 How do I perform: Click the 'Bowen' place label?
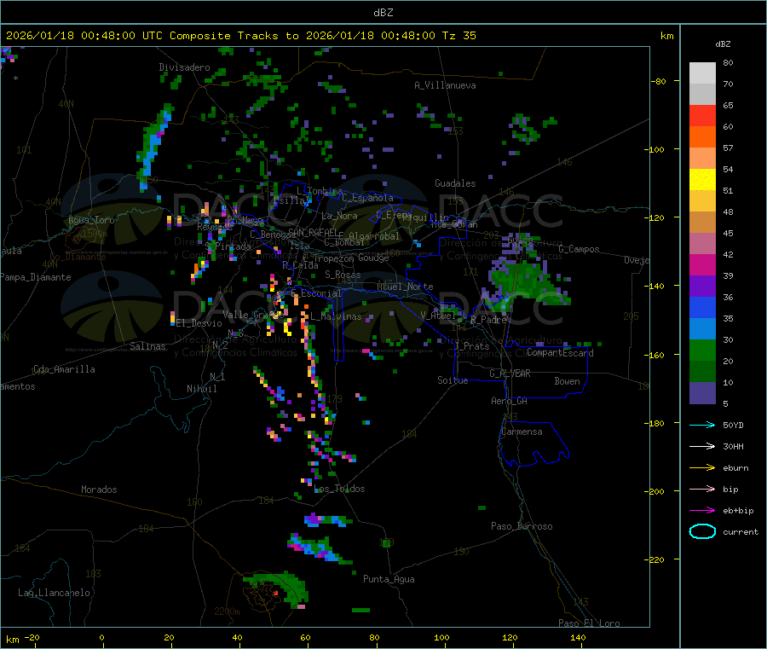tap(567, 381)
